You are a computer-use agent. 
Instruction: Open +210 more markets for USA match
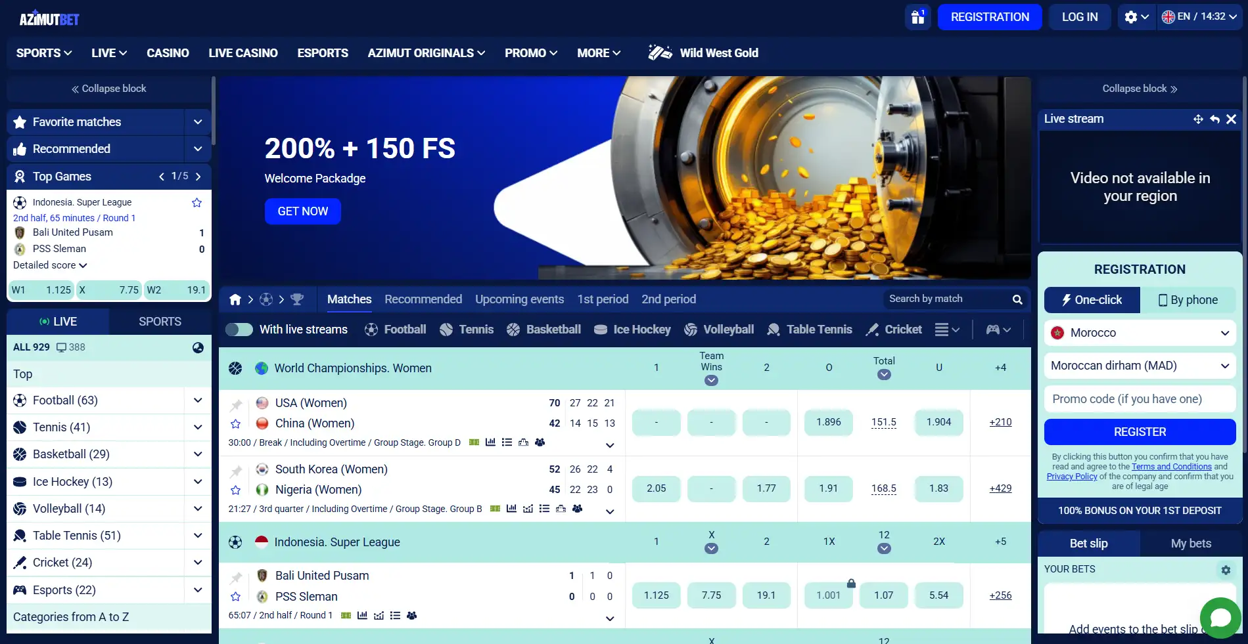coord(1000,422)
